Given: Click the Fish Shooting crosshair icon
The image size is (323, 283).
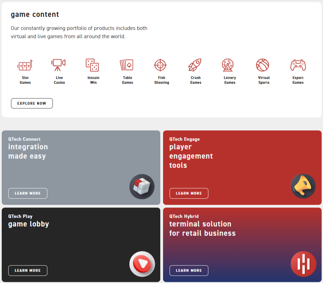Looking at the screenshot, I should [x=160, y=65].
